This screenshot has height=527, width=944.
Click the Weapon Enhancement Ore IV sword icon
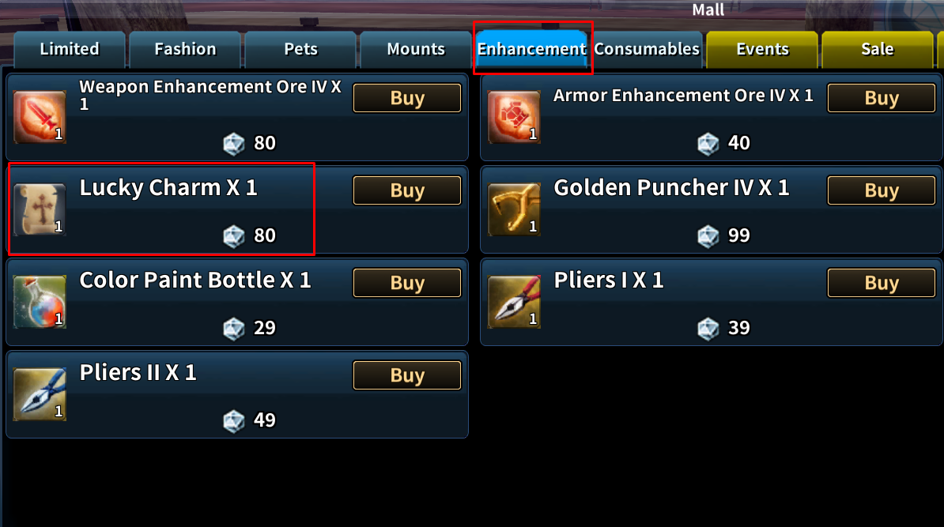click(x=40, y=117)
